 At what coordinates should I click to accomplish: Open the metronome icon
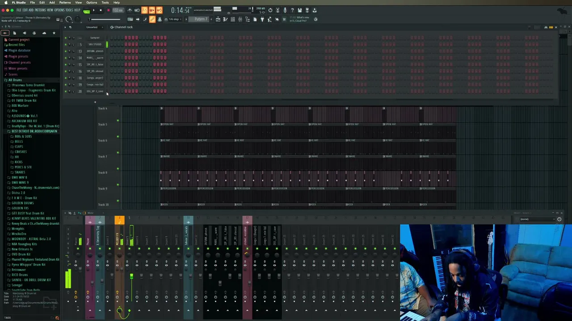coord(130,10)
